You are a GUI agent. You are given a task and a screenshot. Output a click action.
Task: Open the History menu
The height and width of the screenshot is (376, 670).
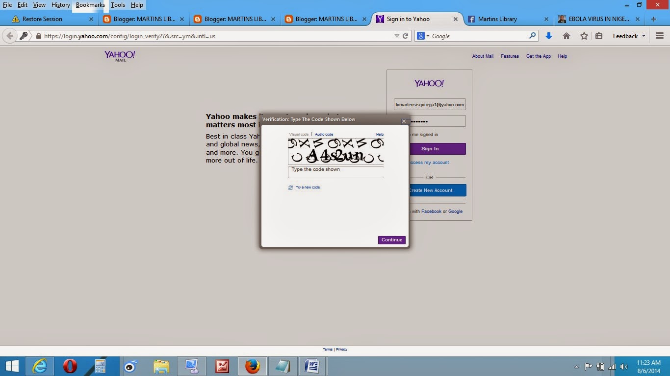[x=61, y=5]
